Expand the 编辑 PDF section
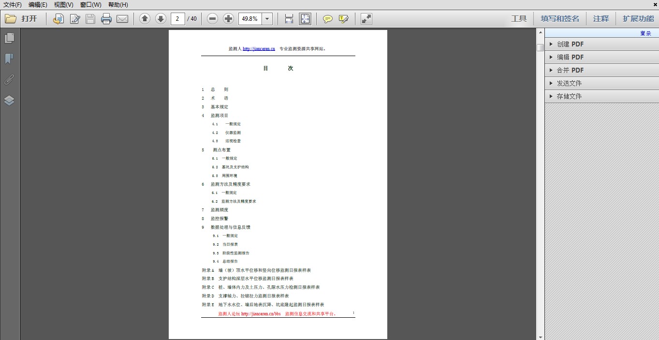 601,57
